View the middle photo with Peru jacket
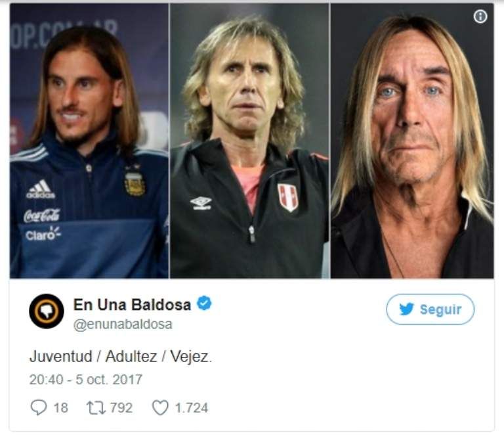The height and width of the screenshot is (435, 504). [x=249, y=141]
